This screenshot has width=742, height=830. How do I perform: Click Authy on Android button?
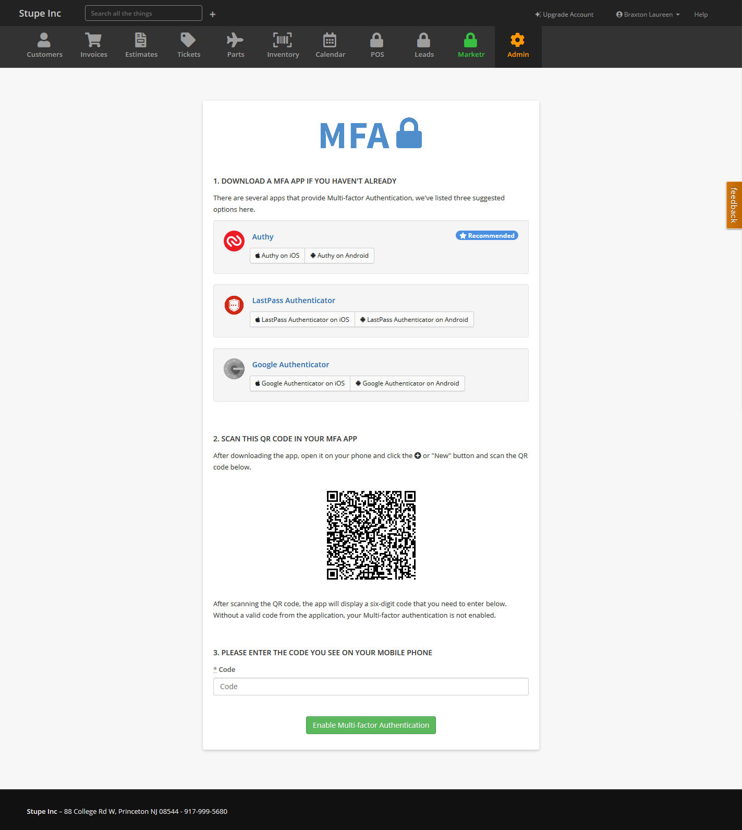[x=339, y=256]
